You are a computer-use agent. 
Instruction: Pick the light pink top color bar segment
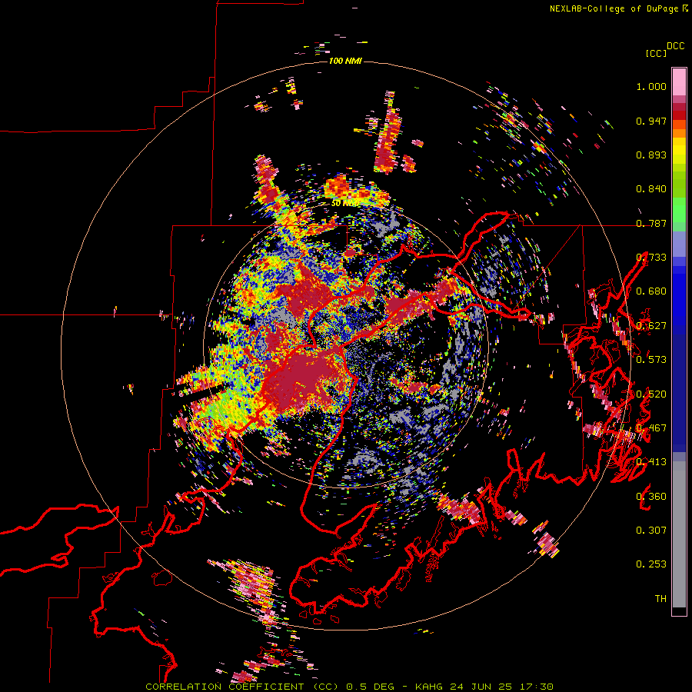pyautogui.click(x=679, y=82)
